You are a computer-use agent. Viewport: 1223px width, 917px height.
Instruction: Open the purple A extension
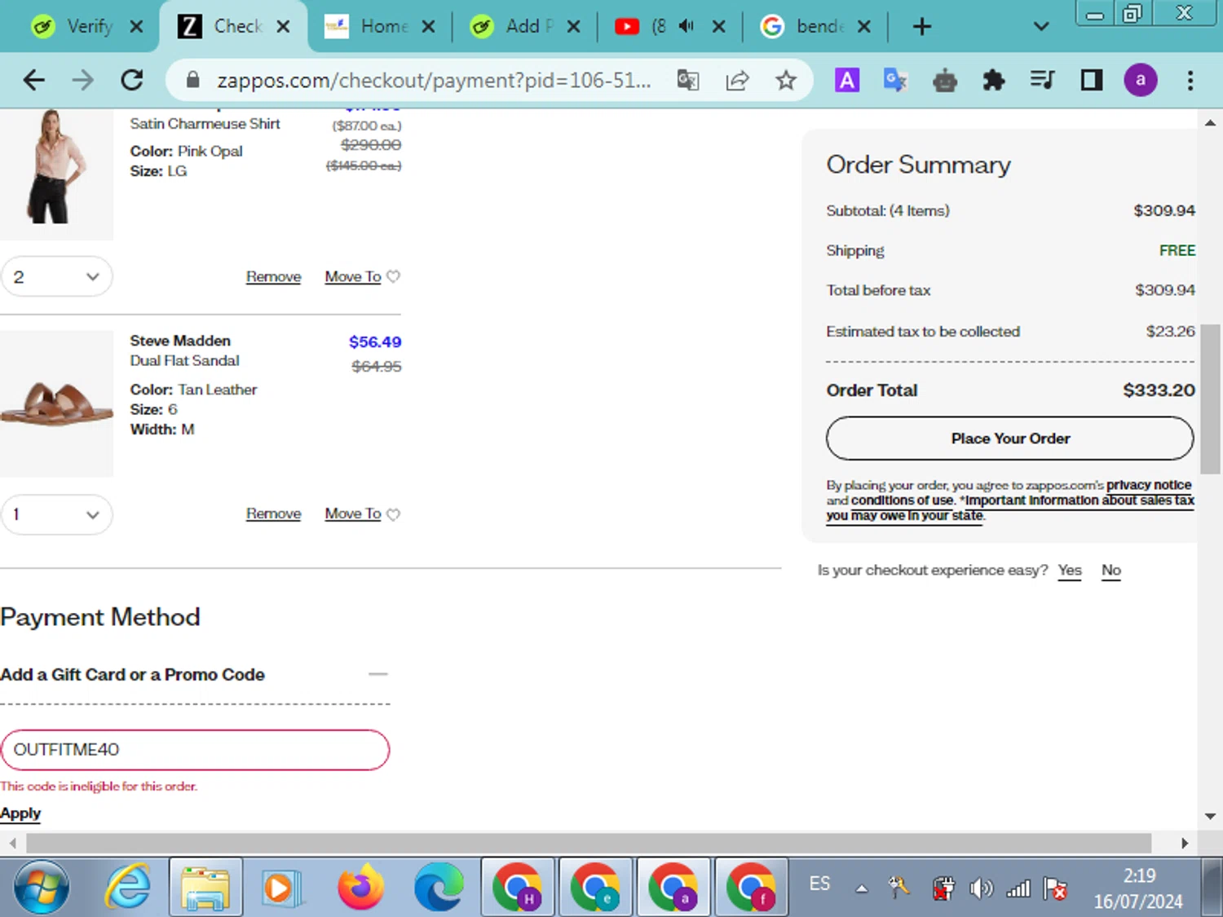click(x=847, y=80)
